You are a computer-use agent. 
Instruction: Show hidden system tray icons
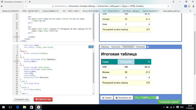[164, 107]
